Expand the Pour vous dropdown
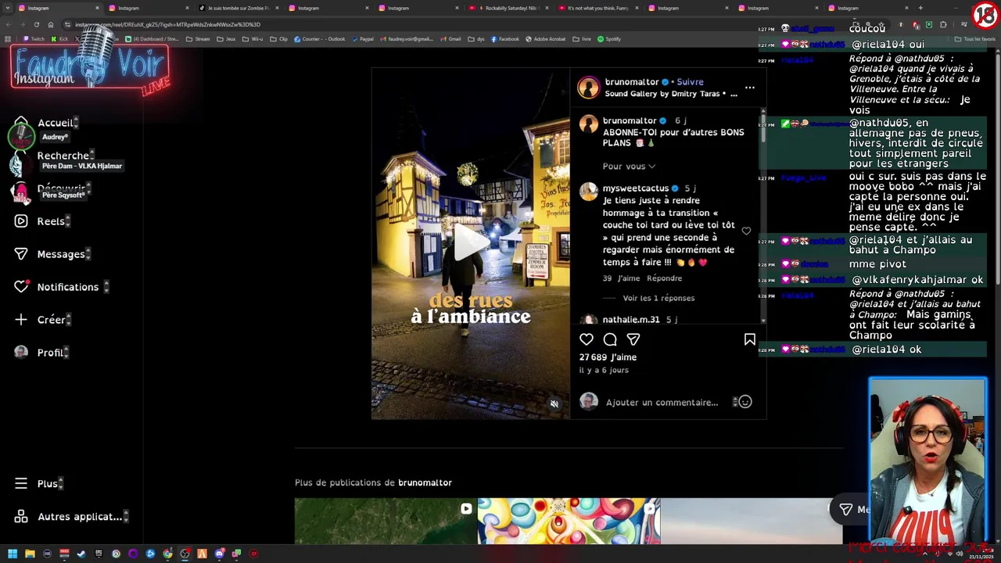The image size is (1001, 563). click(x=629, y=166)
